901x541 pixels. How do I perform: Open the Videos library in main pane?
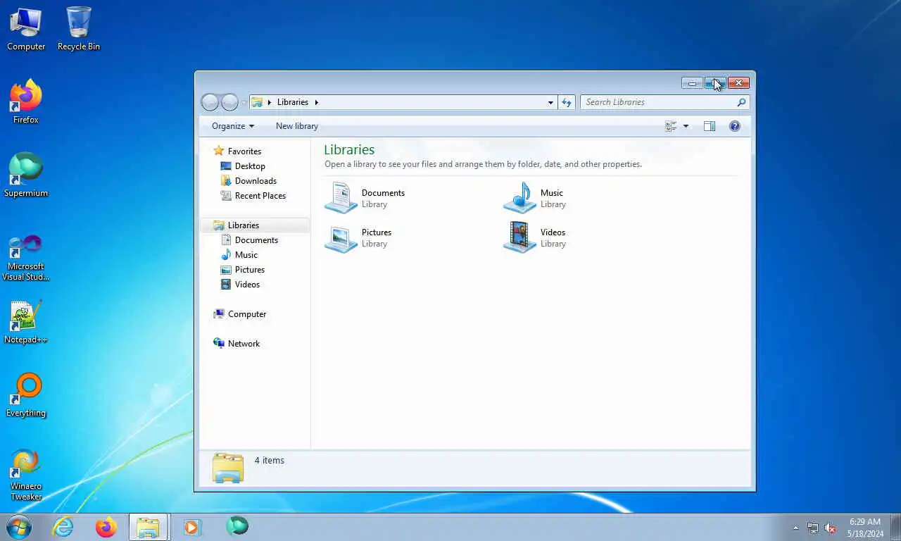(x=535, y=237)
